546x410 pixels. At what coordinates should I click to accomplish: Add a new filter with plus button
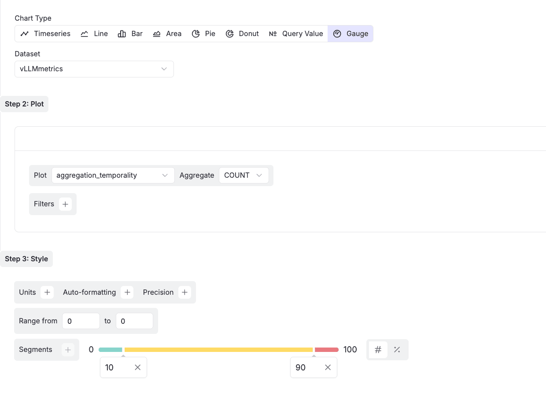click(x=65, y=204)
